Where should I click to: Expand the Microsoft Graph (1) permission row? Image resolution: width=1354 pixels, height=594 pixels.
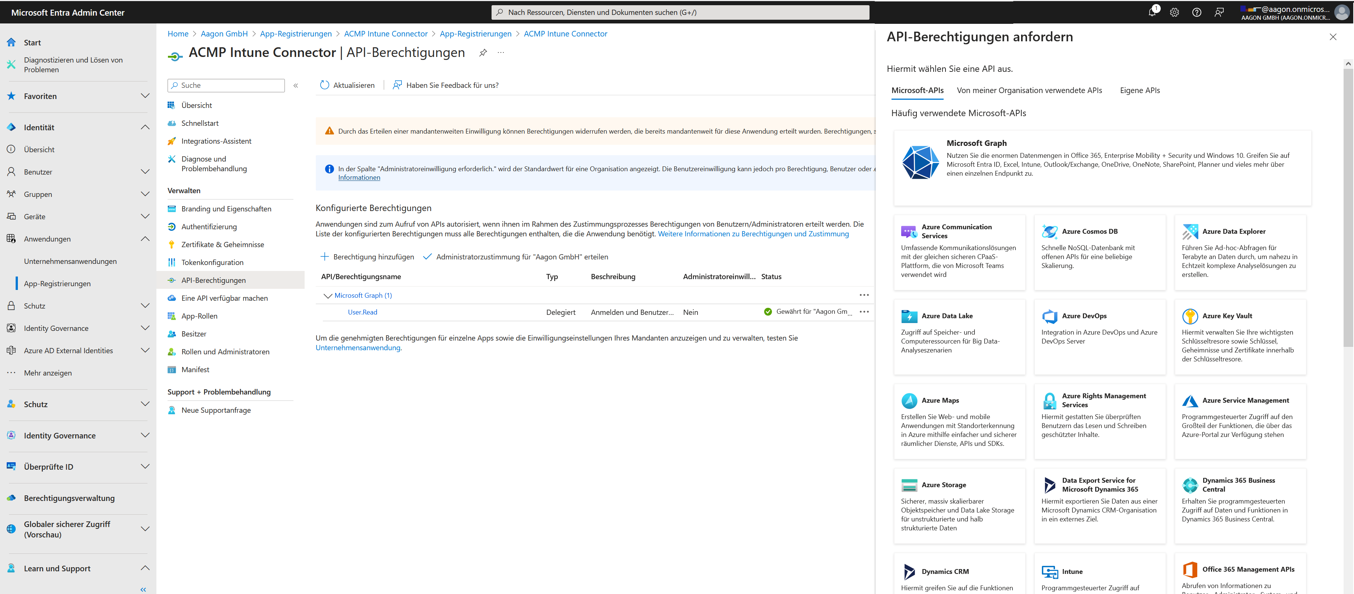pos(328,295)
